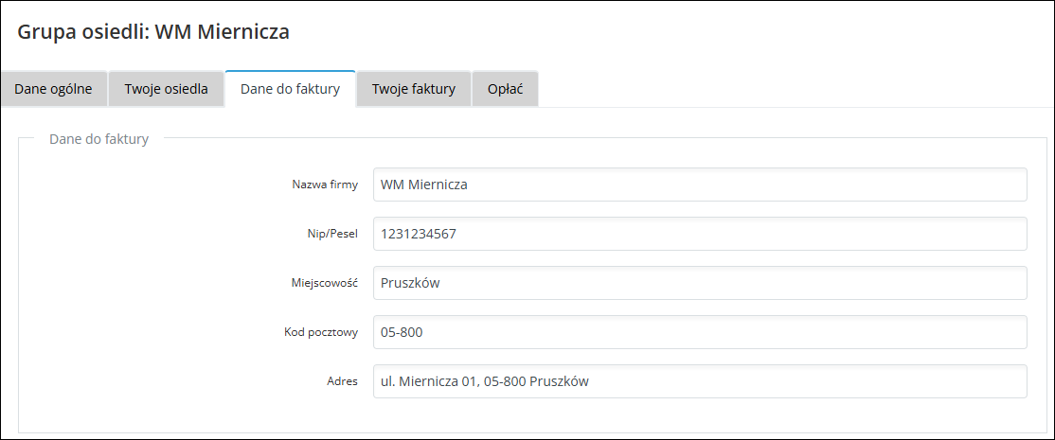Viewport: 1055px width, 440px height.
Task: Open the Opłać tab
Action: pos(506,89)
